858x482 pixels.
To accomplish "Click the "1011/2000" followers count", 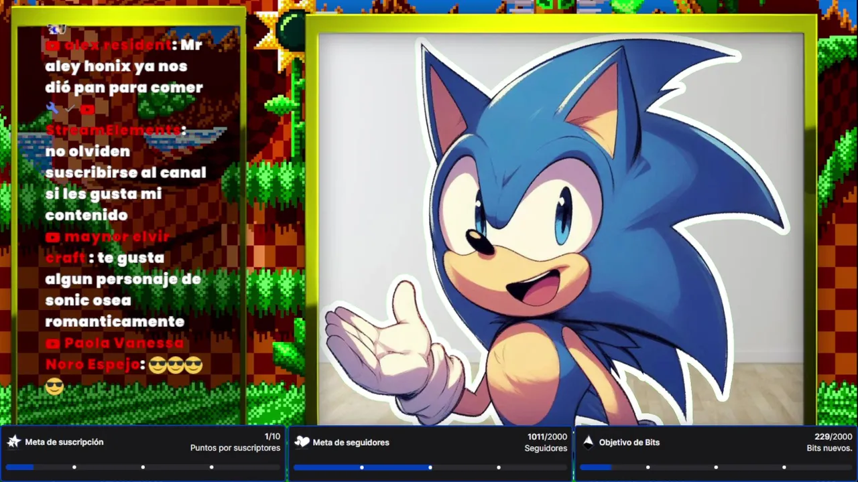I will [547, 436].
